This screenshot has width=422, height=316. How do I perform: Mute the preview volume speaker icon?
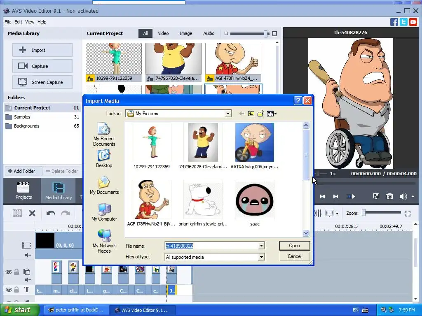click(x=403, y=196)
